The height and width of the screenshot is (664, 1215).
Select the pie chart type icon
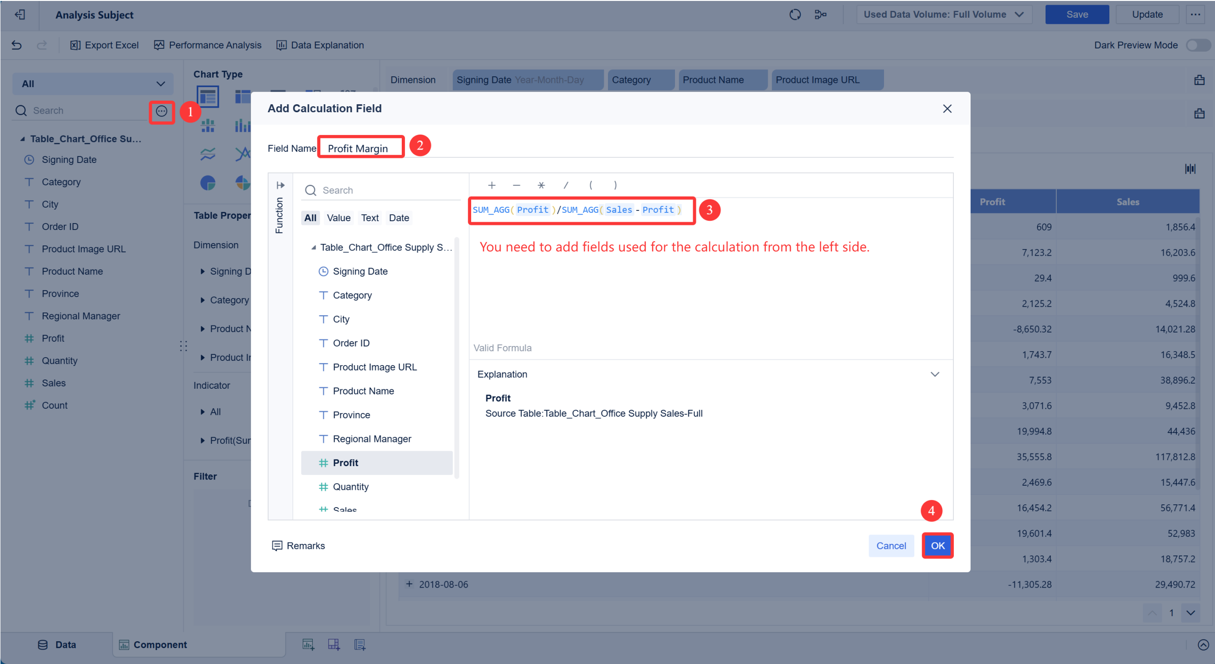[x=208, y=183]
